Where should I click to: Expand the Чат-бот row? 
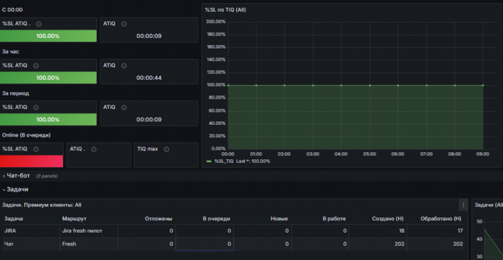18,176
